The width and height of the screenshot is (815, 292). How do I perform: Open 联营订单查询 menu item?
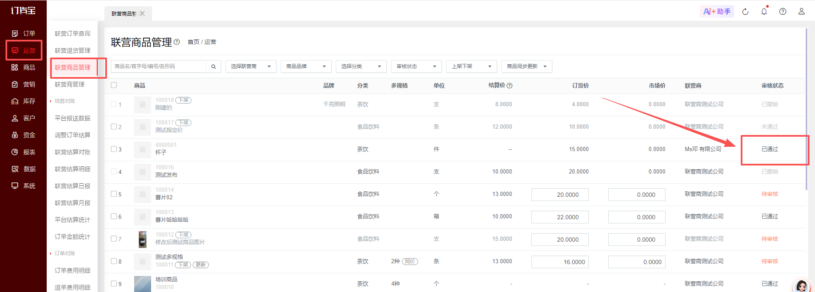73,33
